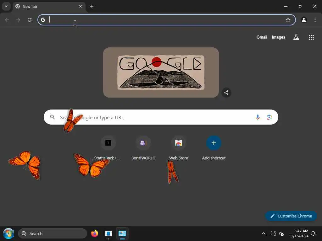322x241 pixels.
Task: Click the Add shortcut button
Action: tap(214, 148)
